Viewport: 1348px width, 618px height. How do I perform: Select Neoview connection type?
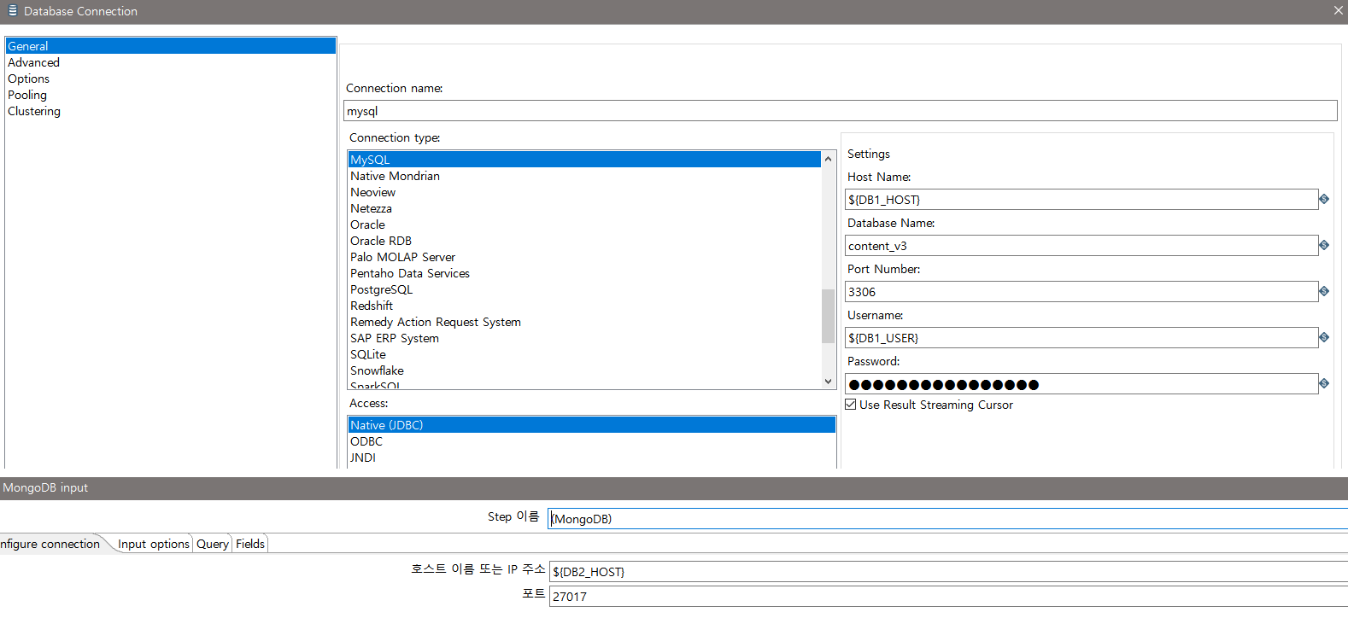[584, 192]
